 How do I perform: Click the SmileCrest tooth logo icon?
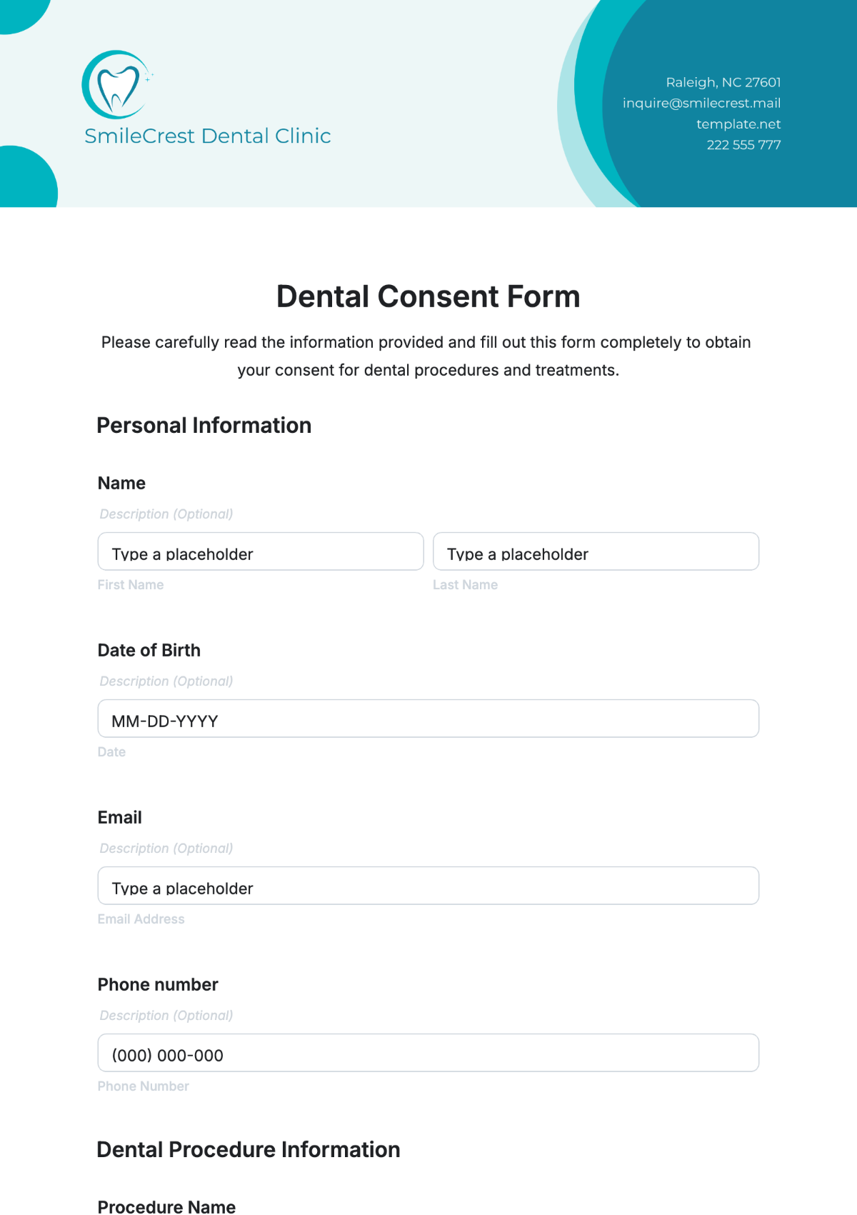tap(117, 85)
